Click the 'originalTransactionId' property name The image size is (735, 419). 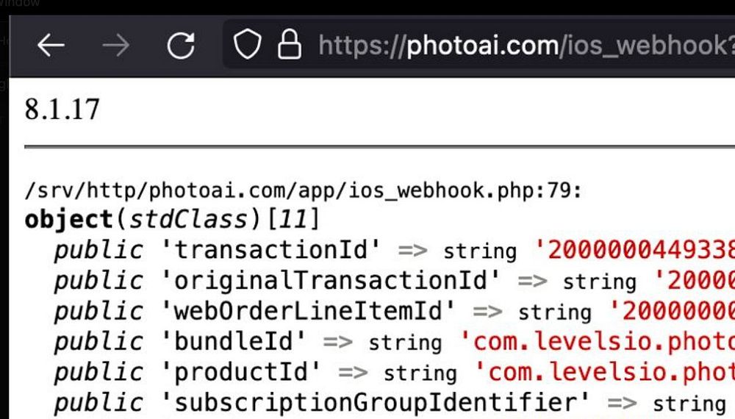pyautogui.click(x=331, y=281)
